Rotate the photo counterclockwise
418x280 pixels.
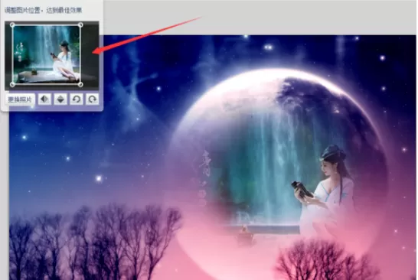tap(77, 99)
